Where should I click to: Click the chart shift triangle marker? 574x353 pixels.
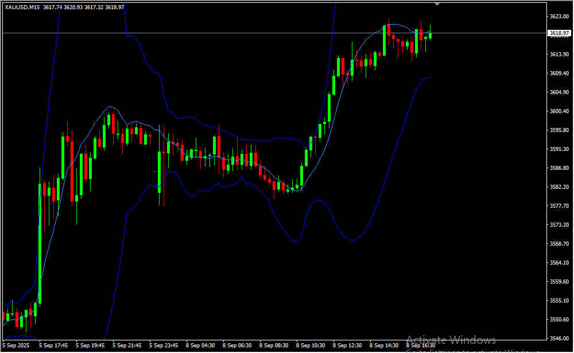click(x=437, y=3)
